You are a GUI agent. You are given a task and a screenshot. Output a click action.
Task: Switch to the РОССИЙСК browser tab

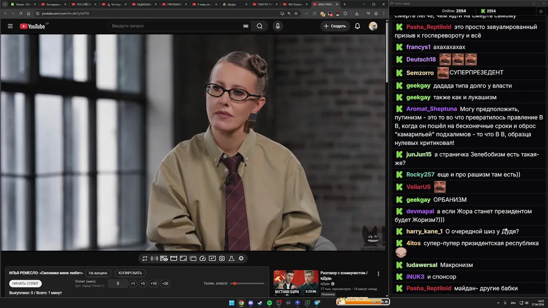[x=83, y=4]
